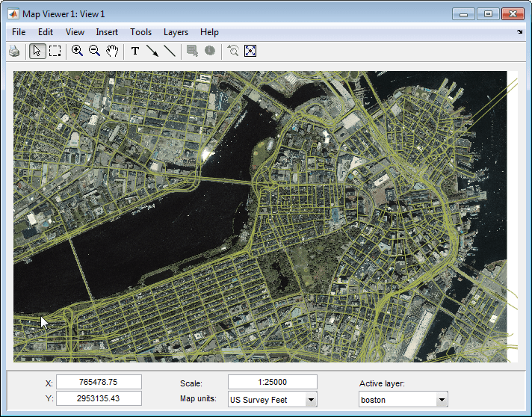This screenshot has width=532, height=417.
Task: Pick the Insert Line tool
Action: [170, 51]
